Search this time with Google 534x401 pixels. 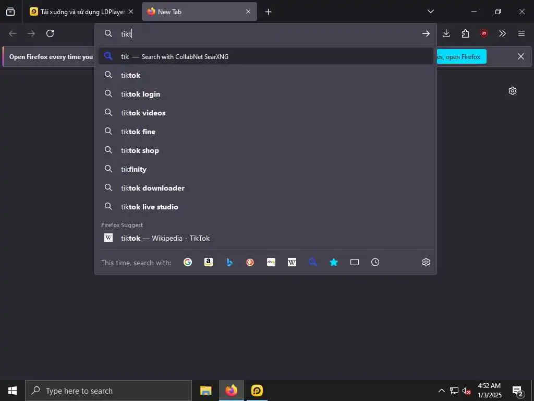(x=188, y=262)
